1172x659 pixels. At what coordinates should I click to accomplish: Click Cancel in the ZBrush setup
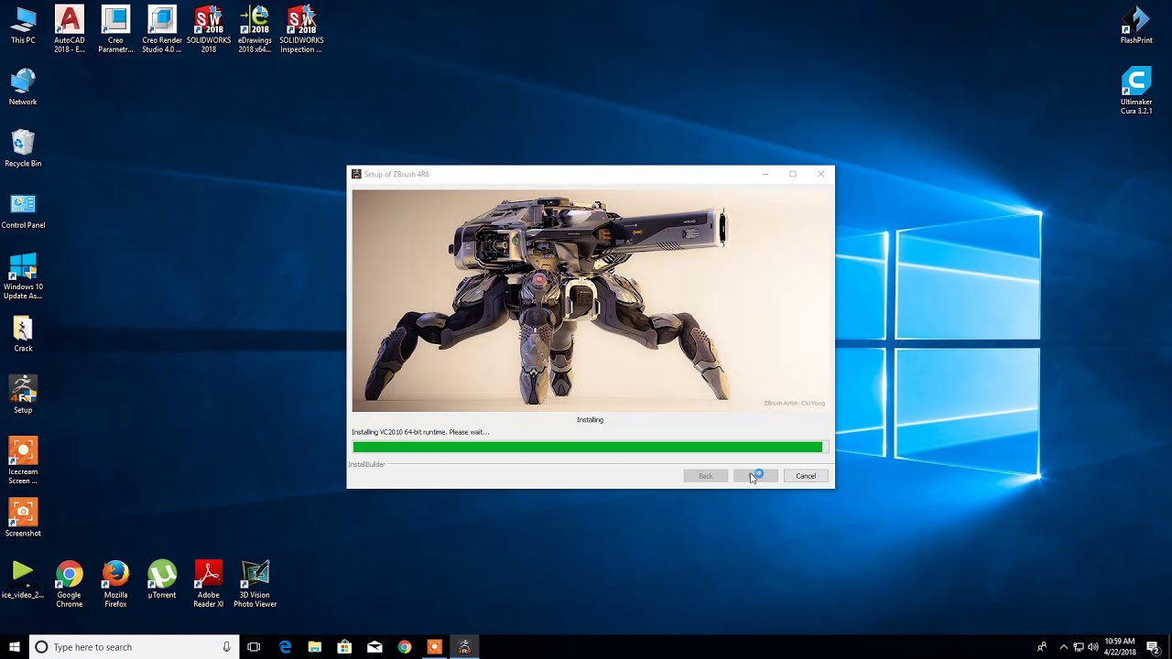(806, 476)
